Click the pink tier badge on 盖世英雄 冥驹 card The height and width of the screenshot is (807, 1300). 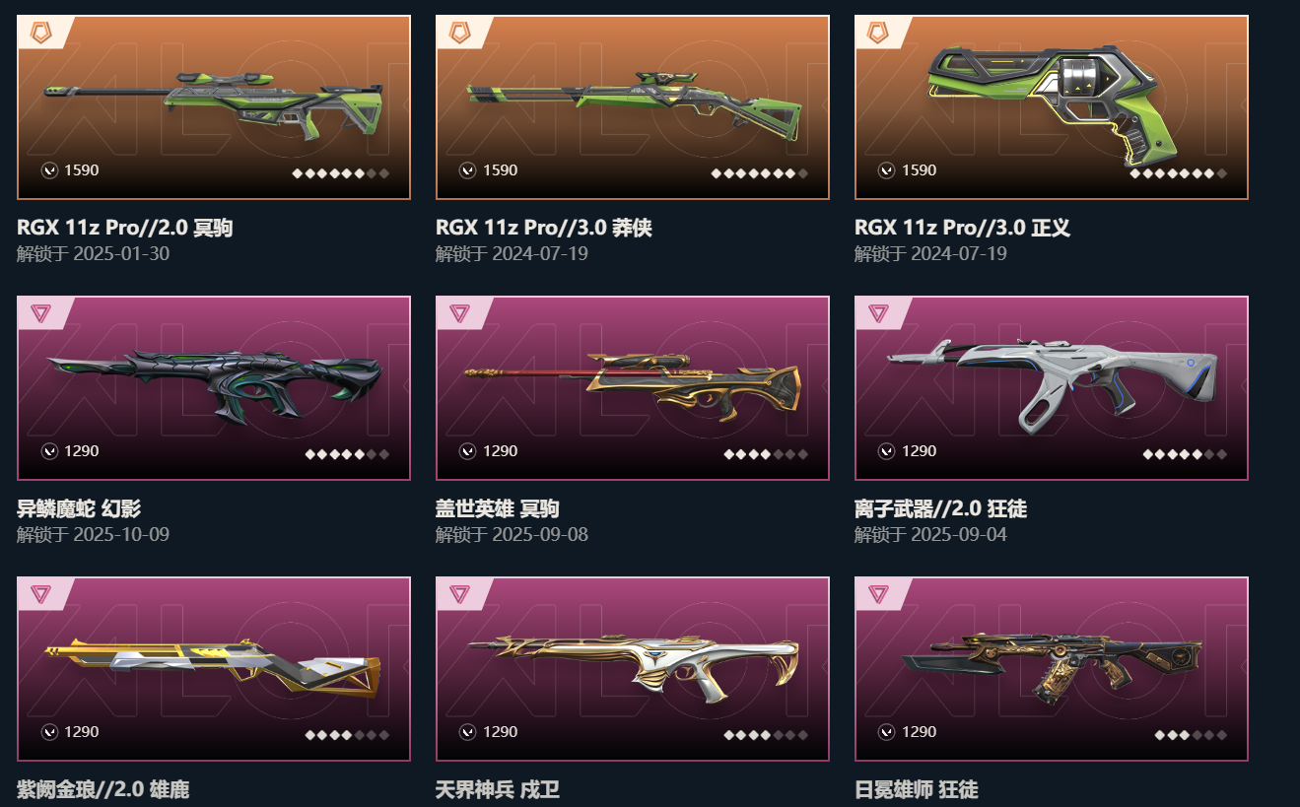coord(459,313)
